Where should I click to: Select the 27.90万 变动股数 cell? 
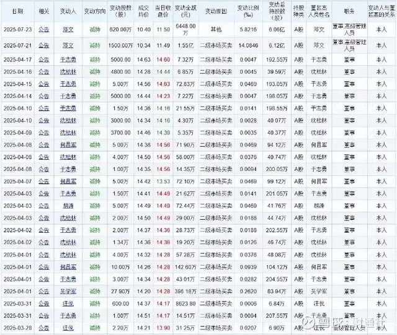[x=120, y=290]
